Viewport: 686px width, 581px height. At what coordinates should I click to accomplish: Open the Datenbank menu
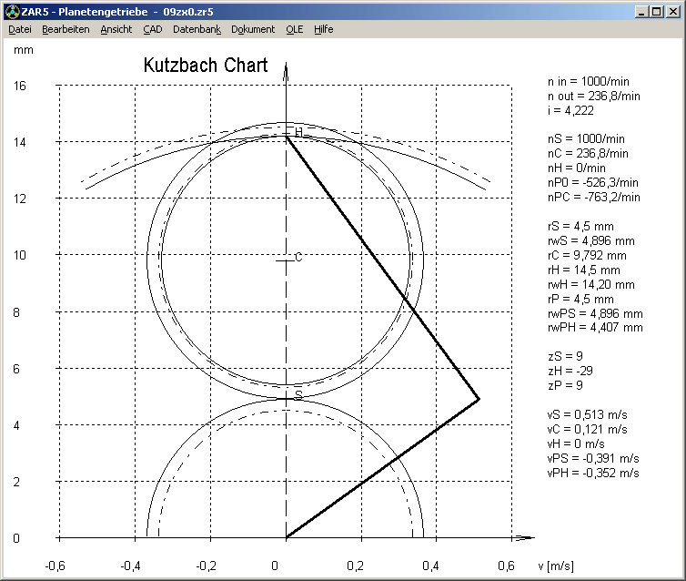point(197,29)
